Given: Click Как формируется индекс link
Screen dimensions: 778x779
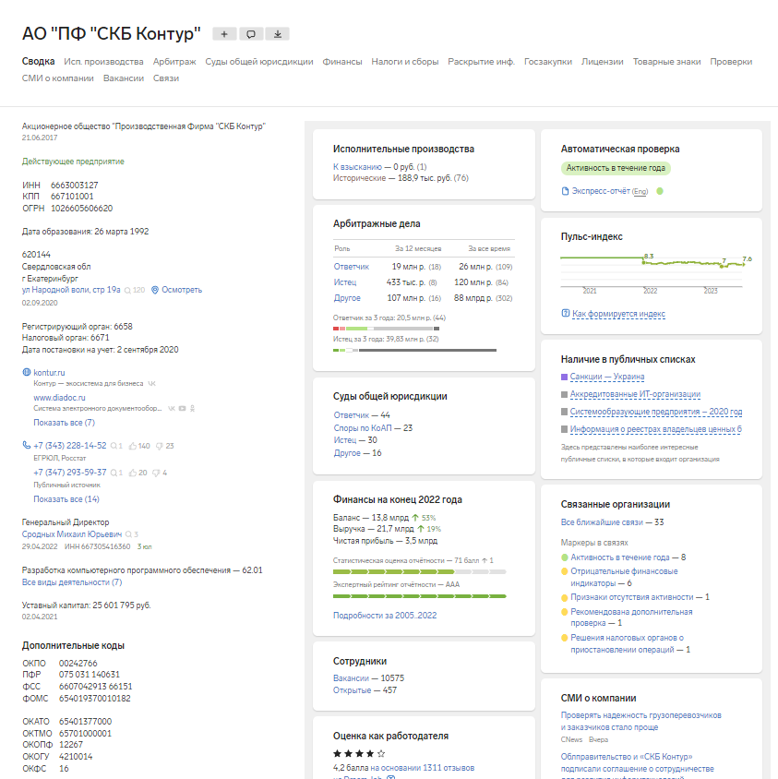Looking at the screenshot, I should (618, 314).
